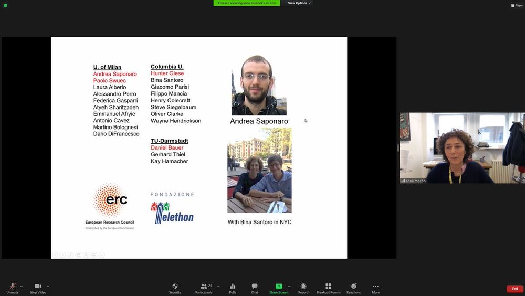This screenshot has width=525, height=296.
Task: Click 'Martino Bolognesi' name
Action: [x=115, y=127]
